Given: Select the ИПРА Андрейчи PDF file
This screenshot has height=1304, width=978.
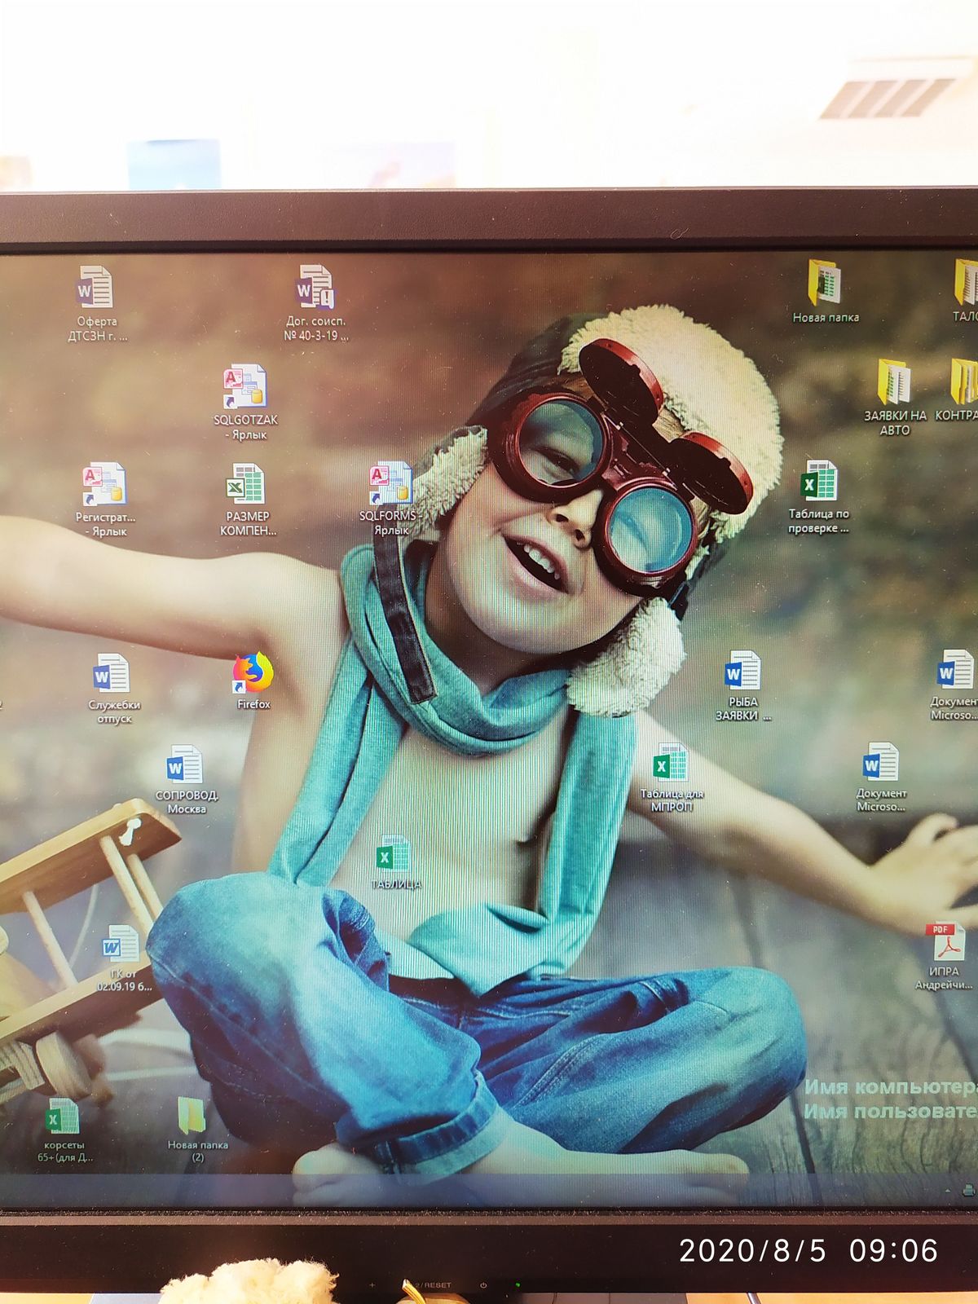Looking at the screenshot, I should point(944,957).
